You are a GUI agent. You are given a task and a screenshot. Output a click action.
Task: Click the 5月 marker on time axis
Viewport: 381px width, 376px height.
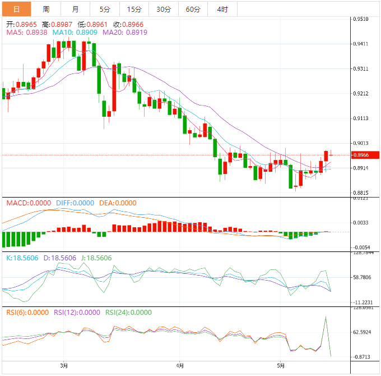pos(281,366)
